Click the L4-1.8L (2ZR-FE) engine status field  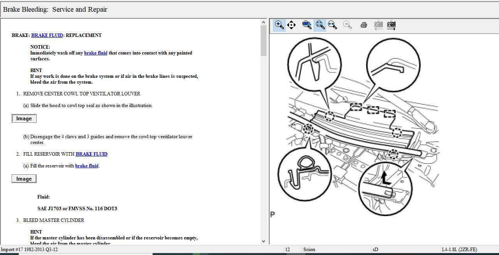(459, 250)
